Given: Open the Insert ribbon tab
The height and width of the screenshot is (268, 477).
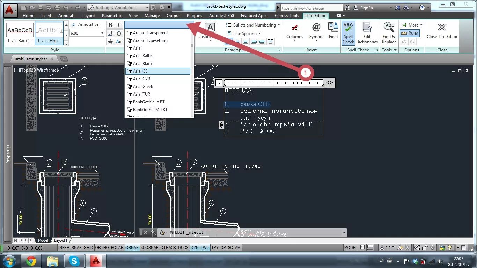Looking at the screenshot, I should point(46,15).
